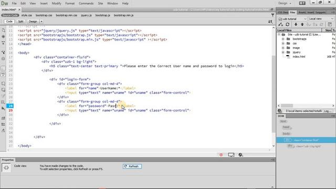The image size is (336, 189).
Task: Open related file jquery.js
Action: pyautogui.click(x=86, y=15)
